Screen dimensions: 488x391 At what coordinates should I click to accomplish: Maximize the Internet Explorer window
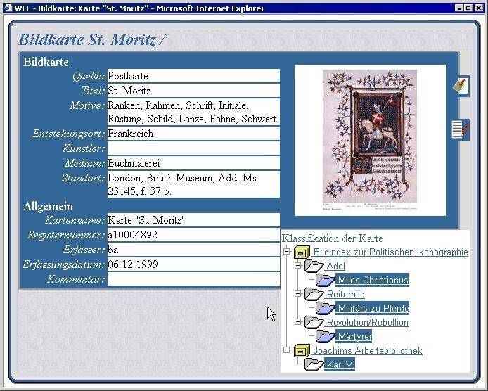pyautogui.click(x=469, y=8)
